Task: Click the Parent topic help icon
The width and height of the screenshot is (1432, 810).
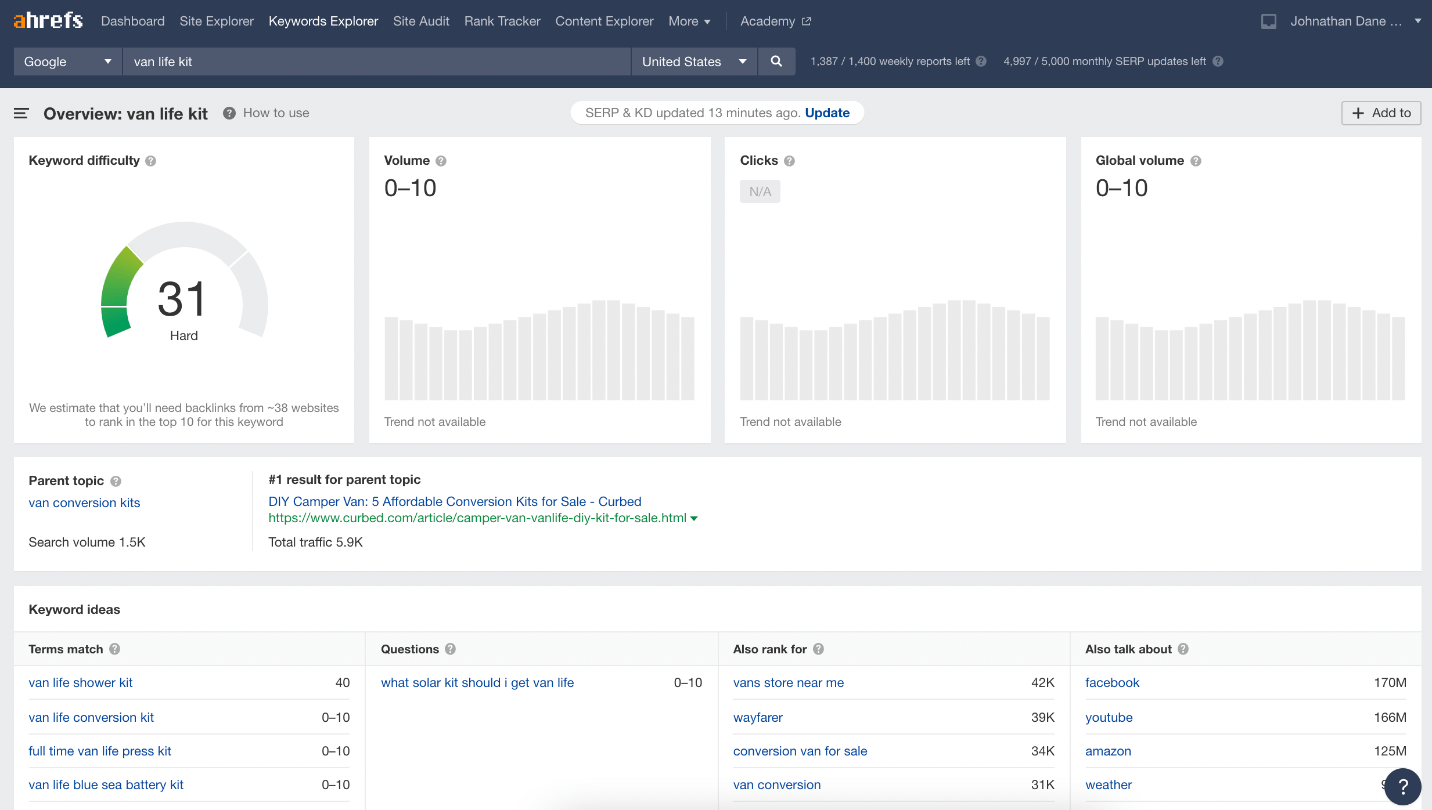Action: (x=116, y=481)
